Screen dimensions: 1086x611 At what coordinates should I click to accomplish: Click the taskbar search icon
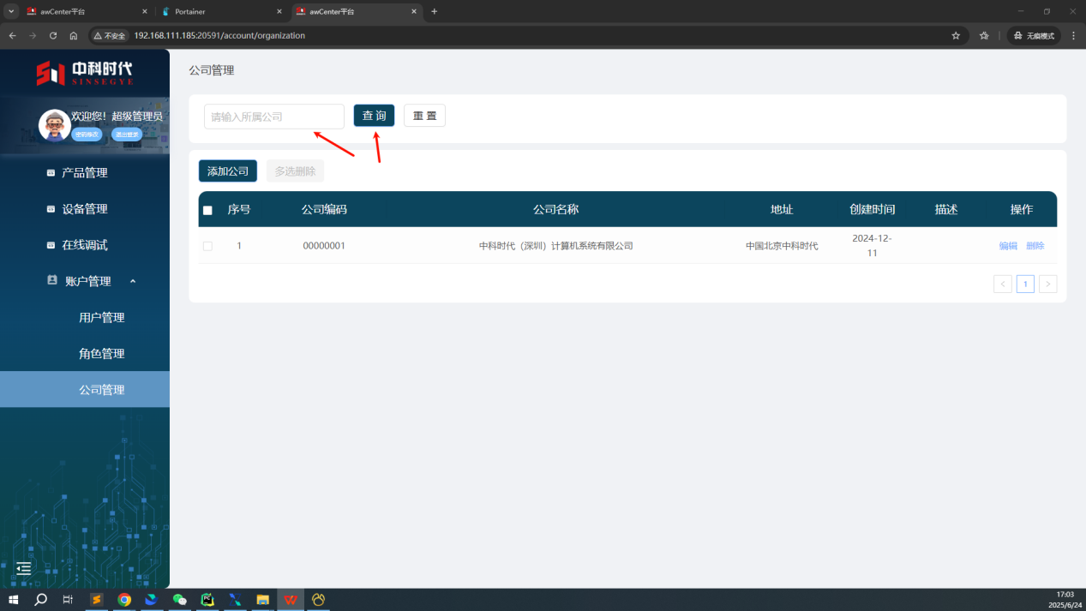(40, 600)
